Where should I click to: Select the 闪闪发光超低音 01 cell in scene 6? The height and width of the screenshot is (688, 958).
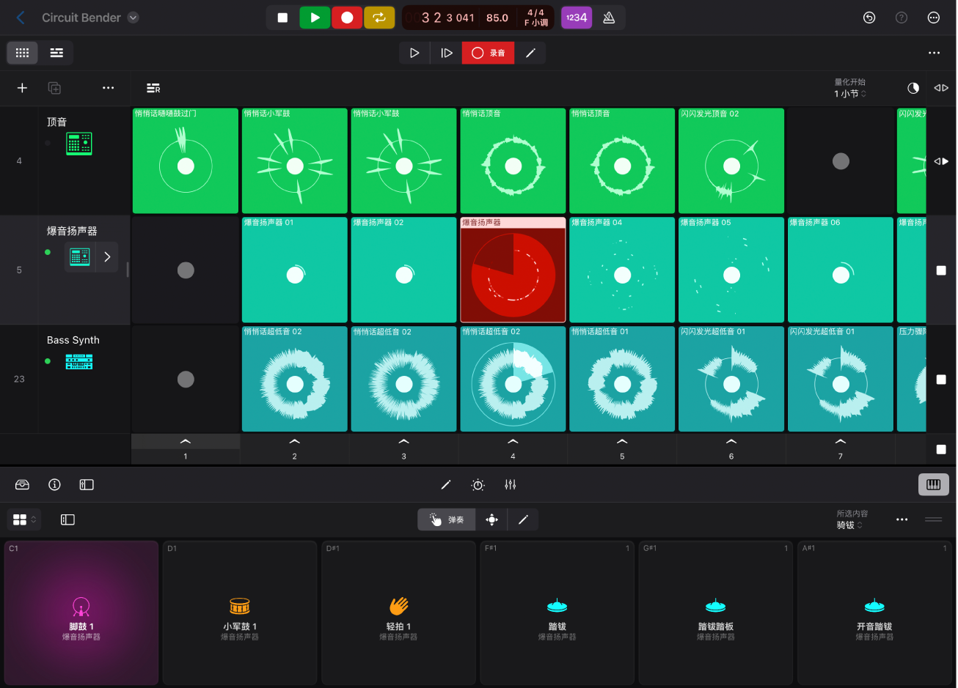(x=731, y=379)
